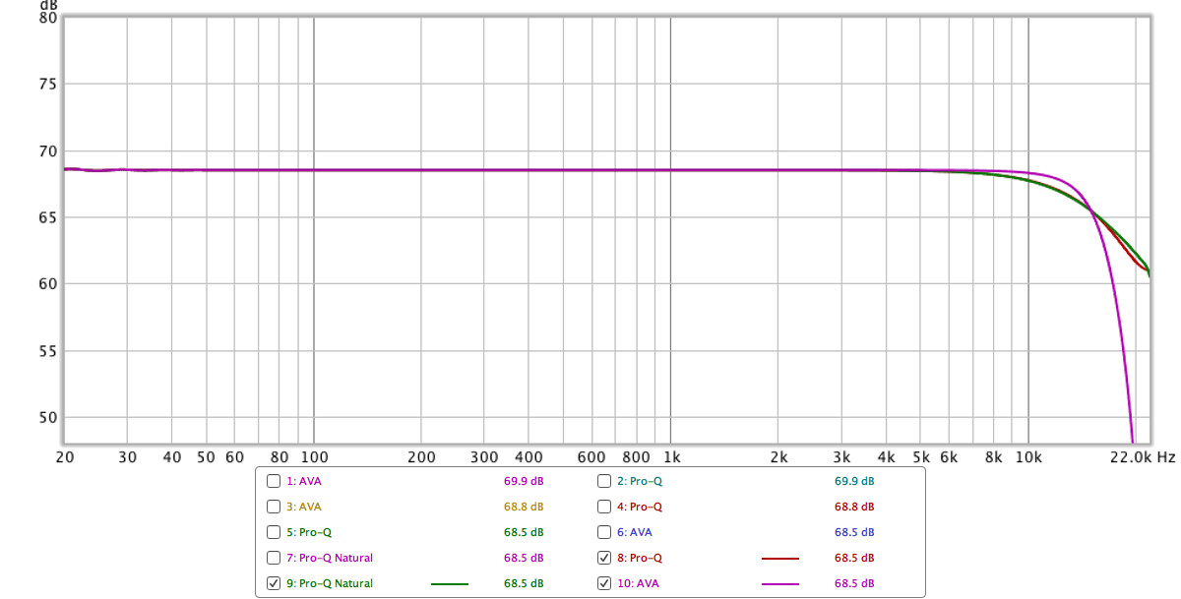Select the "7: Pro-Q Natural" legend label text

click(330, 559)
